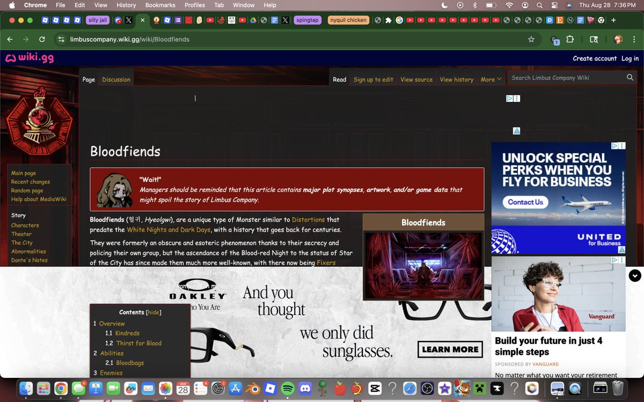Expand the 'nyquil chicken' tab group
Screen dimensions: 644x402
(x=348, y=20)
